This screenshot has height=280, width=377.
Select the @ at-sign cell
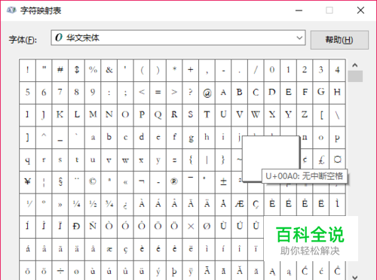pyautogui.click(x=207, y=93)
